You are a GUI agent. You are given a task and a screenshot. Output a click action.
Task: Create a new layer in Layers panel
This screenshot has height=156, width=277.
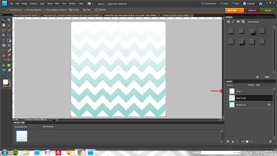[x=228, y=142]
